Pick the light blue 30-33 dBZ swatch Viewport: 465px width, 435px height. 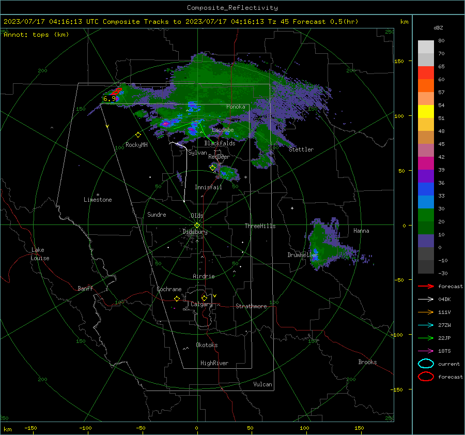coord(426,202)
